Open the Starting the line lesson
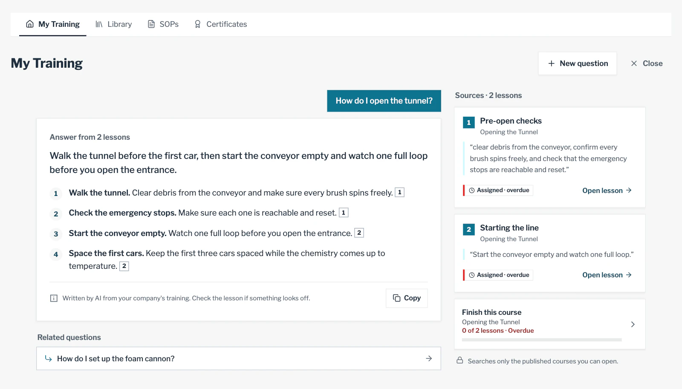 point(607,275)
